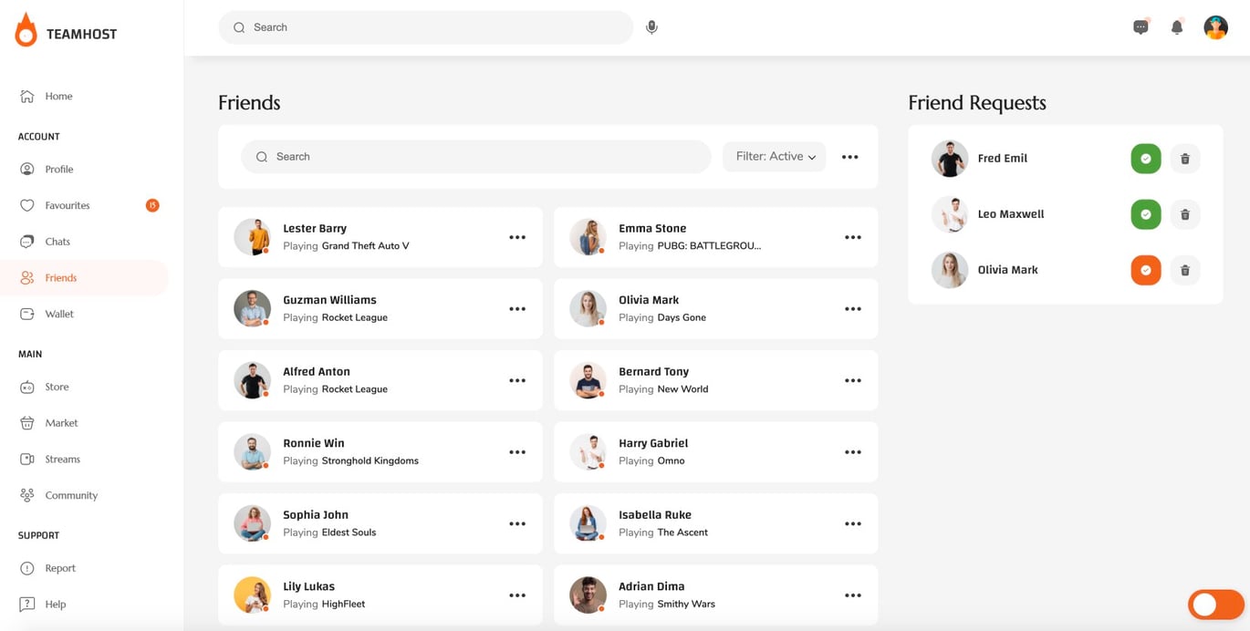Screen dimensions: 1250x631
Task: Open the notifications bell icon
Action: tap(1177, 27)
